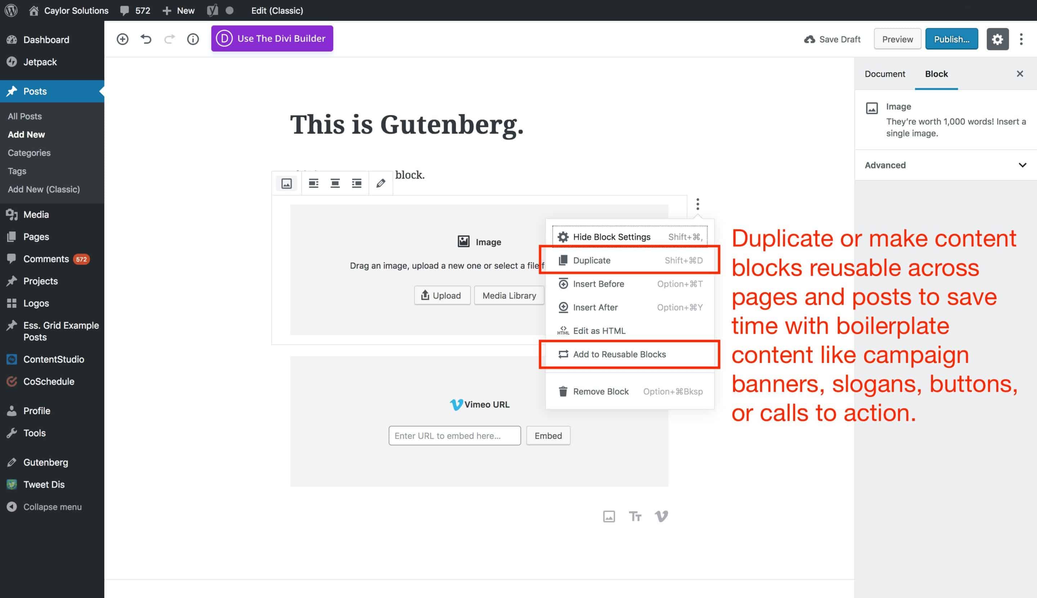Toggle the settings sidebar gear button
The width and height of the screenshot is (1037, 598).
point(998,39)
